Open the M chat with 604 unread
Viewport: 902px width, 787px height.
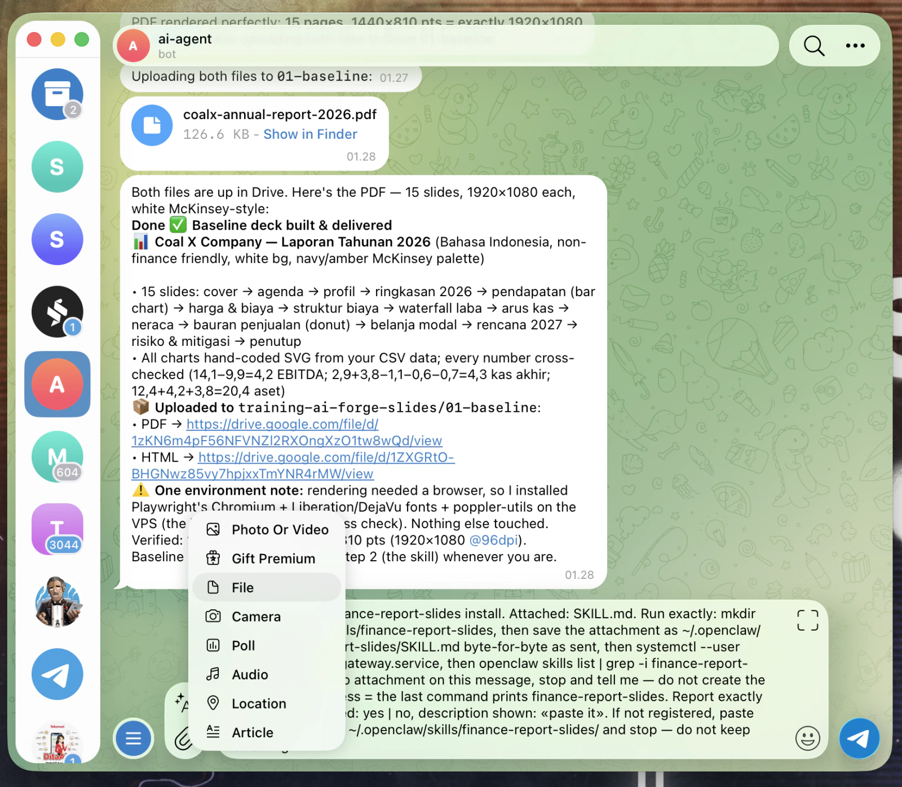58,457
